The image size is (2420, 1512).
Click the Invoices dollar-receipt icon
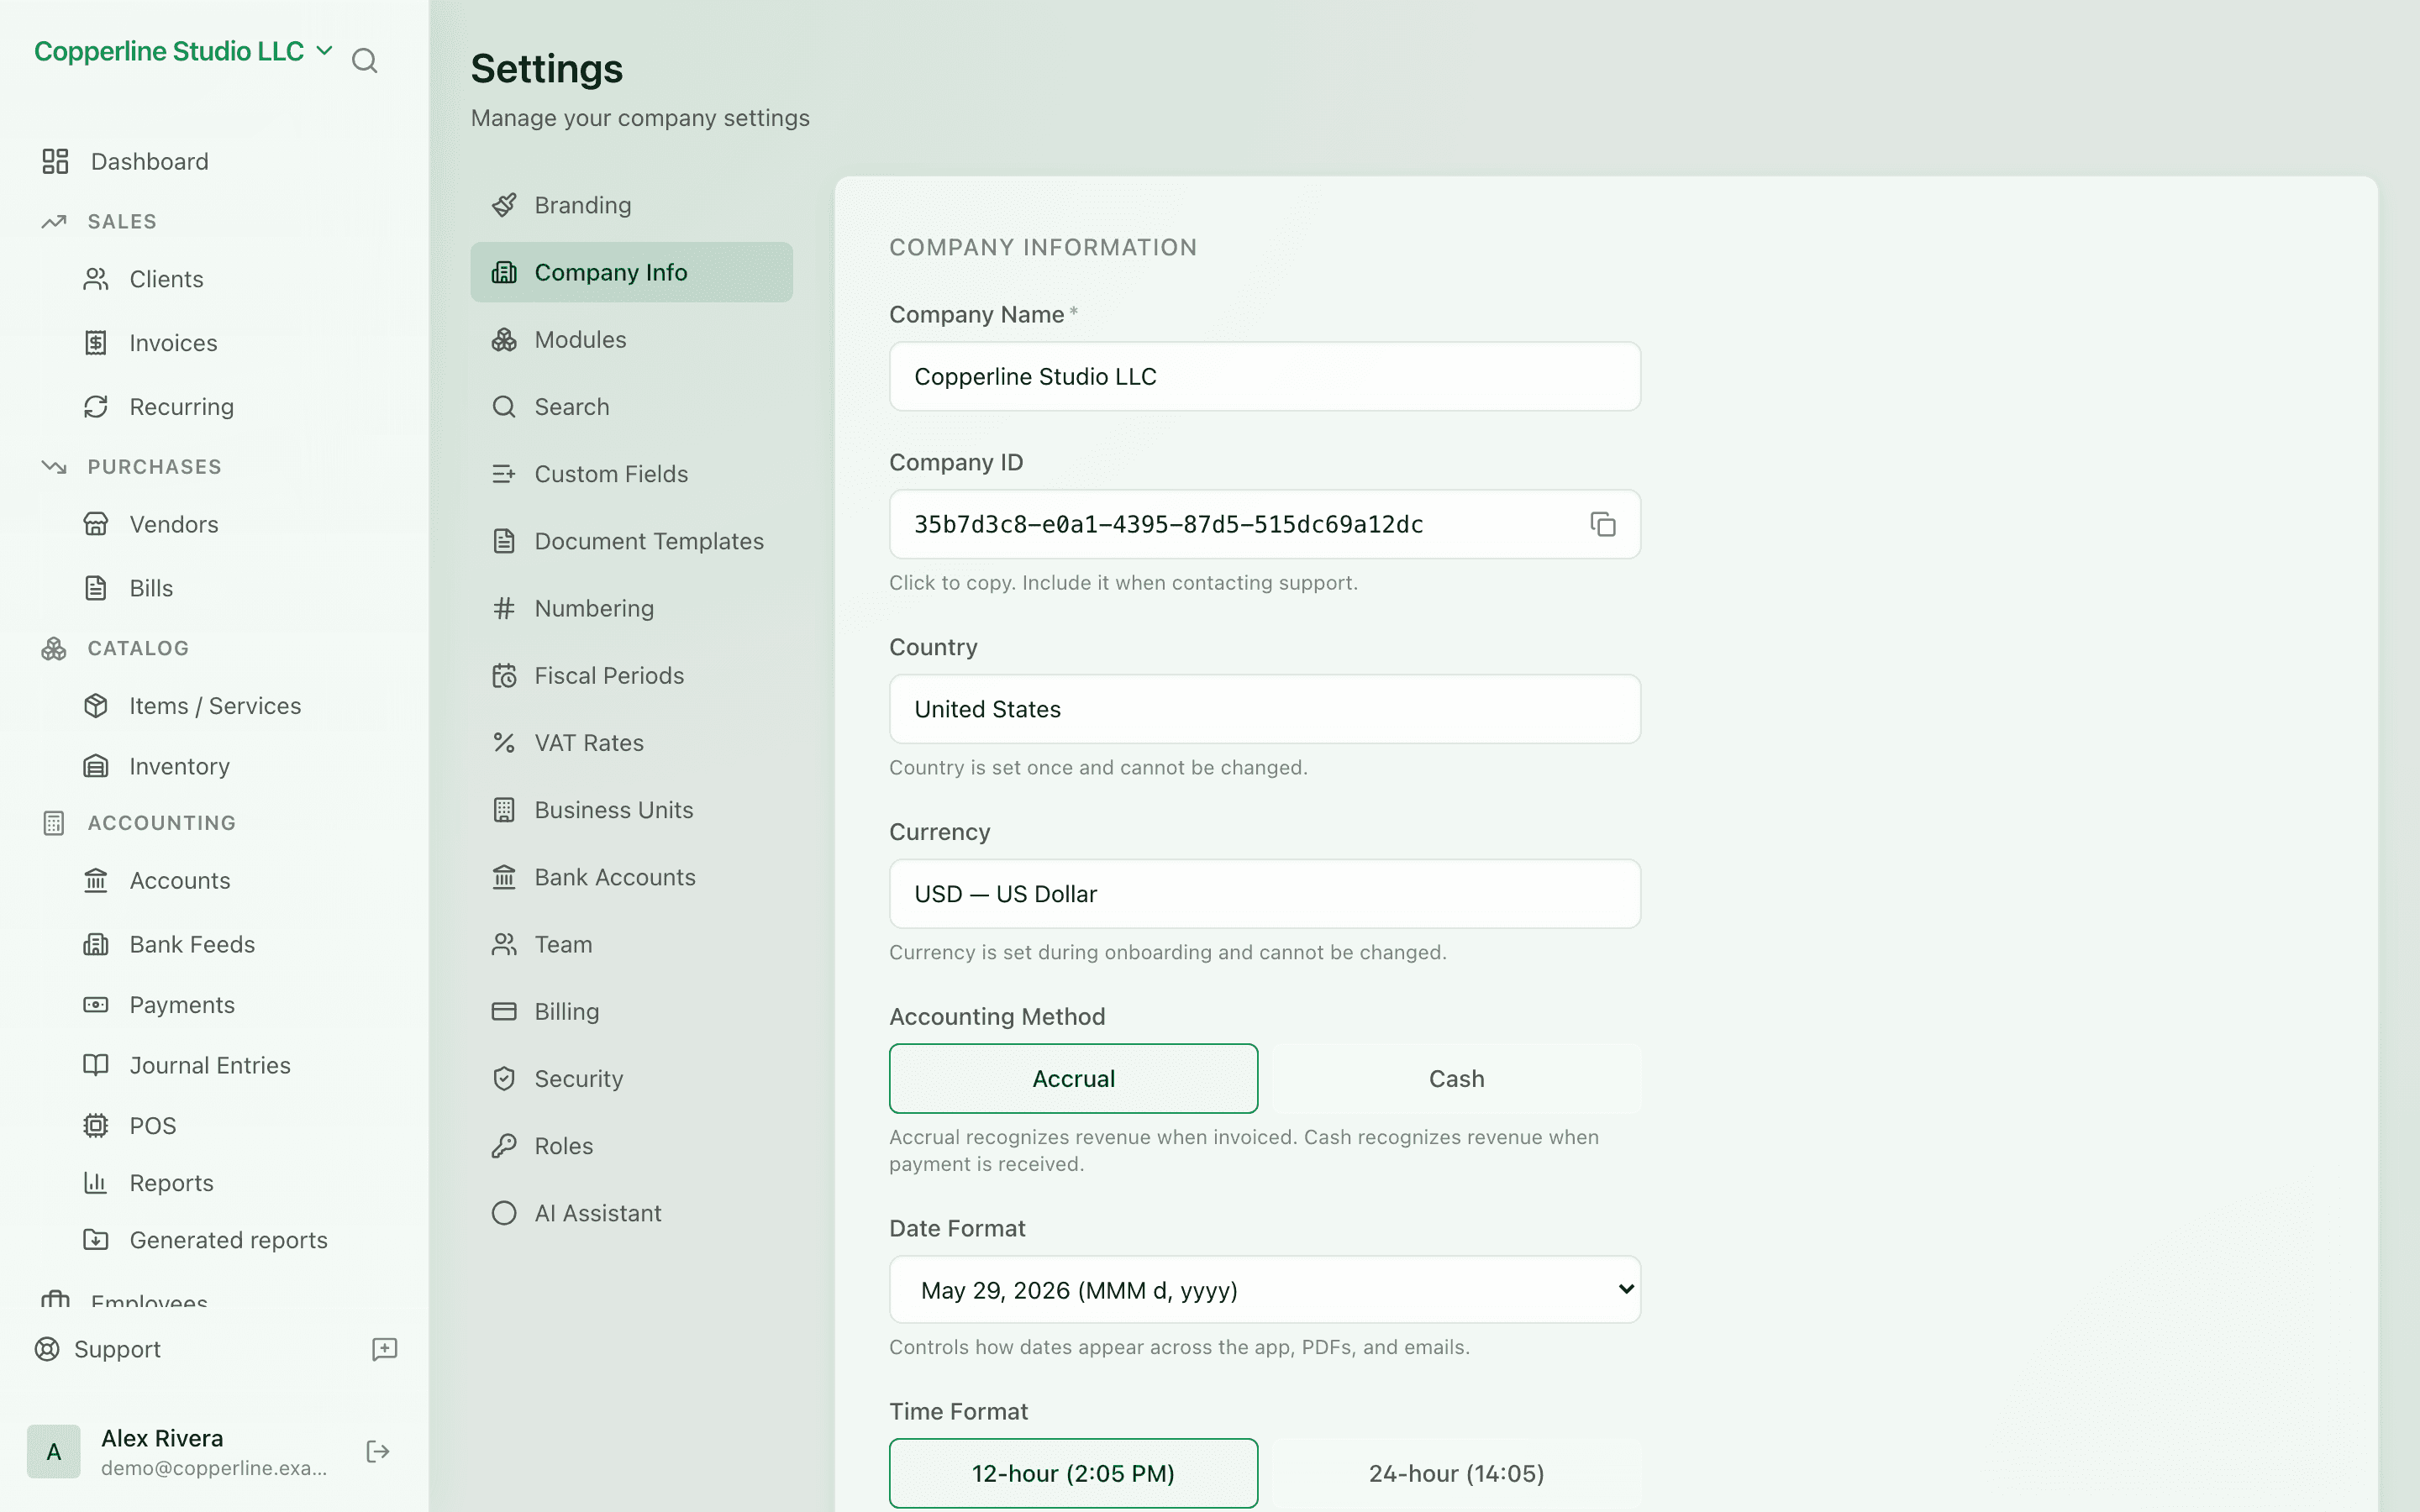(96, 343)
